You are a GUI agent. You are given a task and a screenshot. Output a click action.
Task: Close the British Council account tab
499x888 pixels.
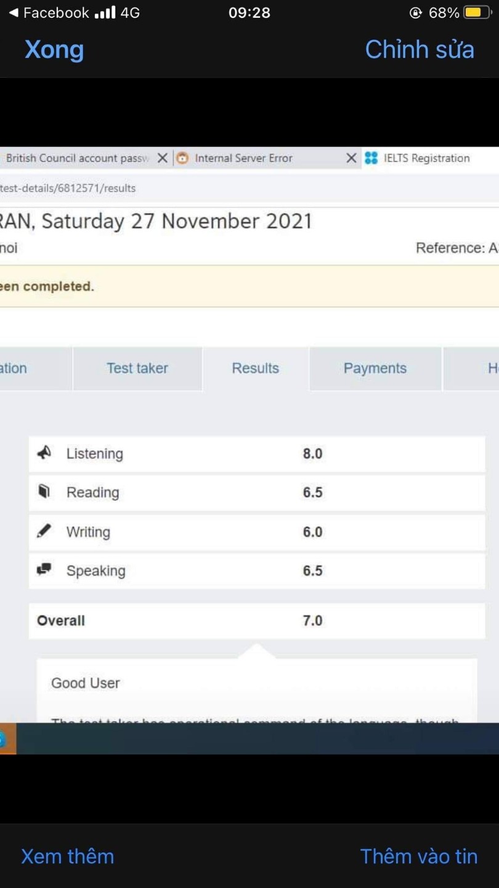point(163,158)
